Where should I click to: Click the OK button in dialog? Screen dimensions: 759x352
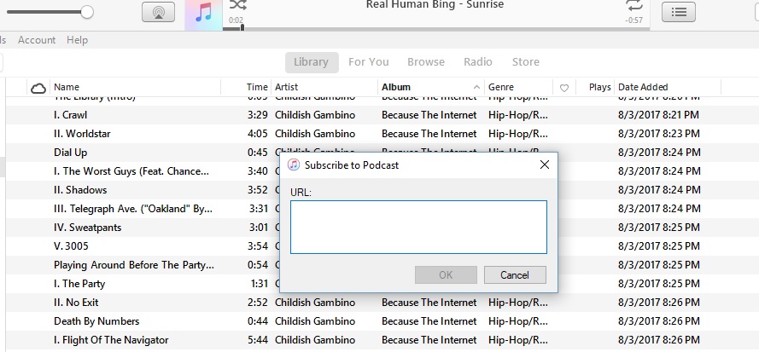(x=446, y=275)
